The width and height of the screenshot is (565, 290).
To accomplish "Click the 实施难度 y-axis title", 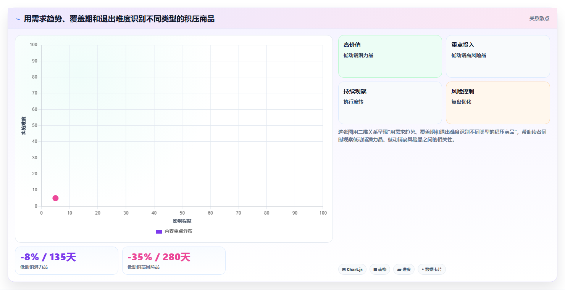I will tap(24, 126).
